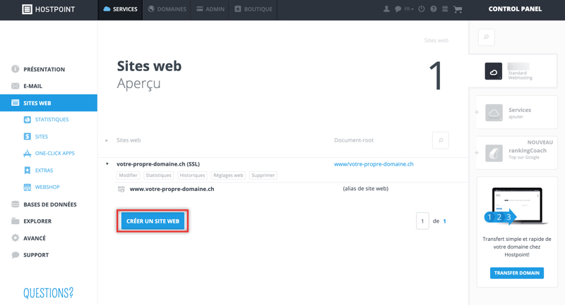Click the alias icon beside www.votre-propre-domaine.ch
Screen dimensions: 565x305
coord(121,189)
